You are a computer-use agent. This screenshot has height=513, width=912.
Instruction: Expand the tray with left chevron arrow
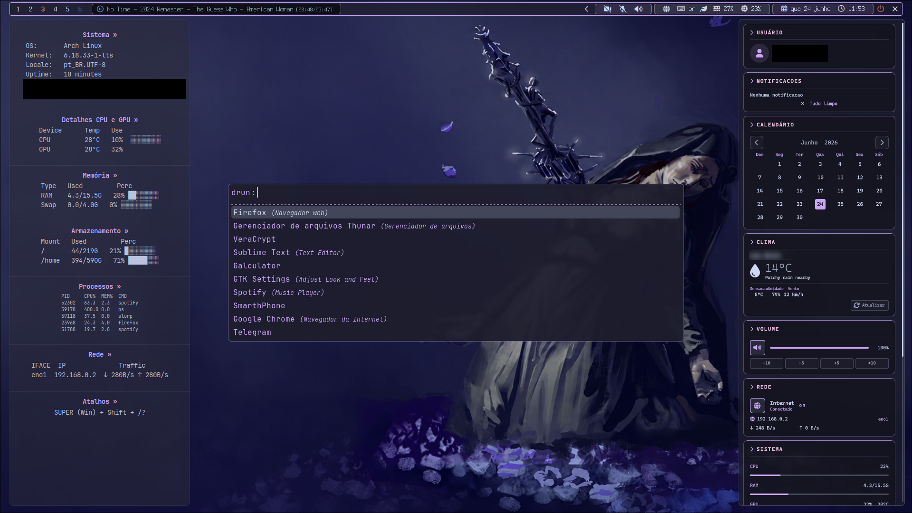(x=587, y=9)
